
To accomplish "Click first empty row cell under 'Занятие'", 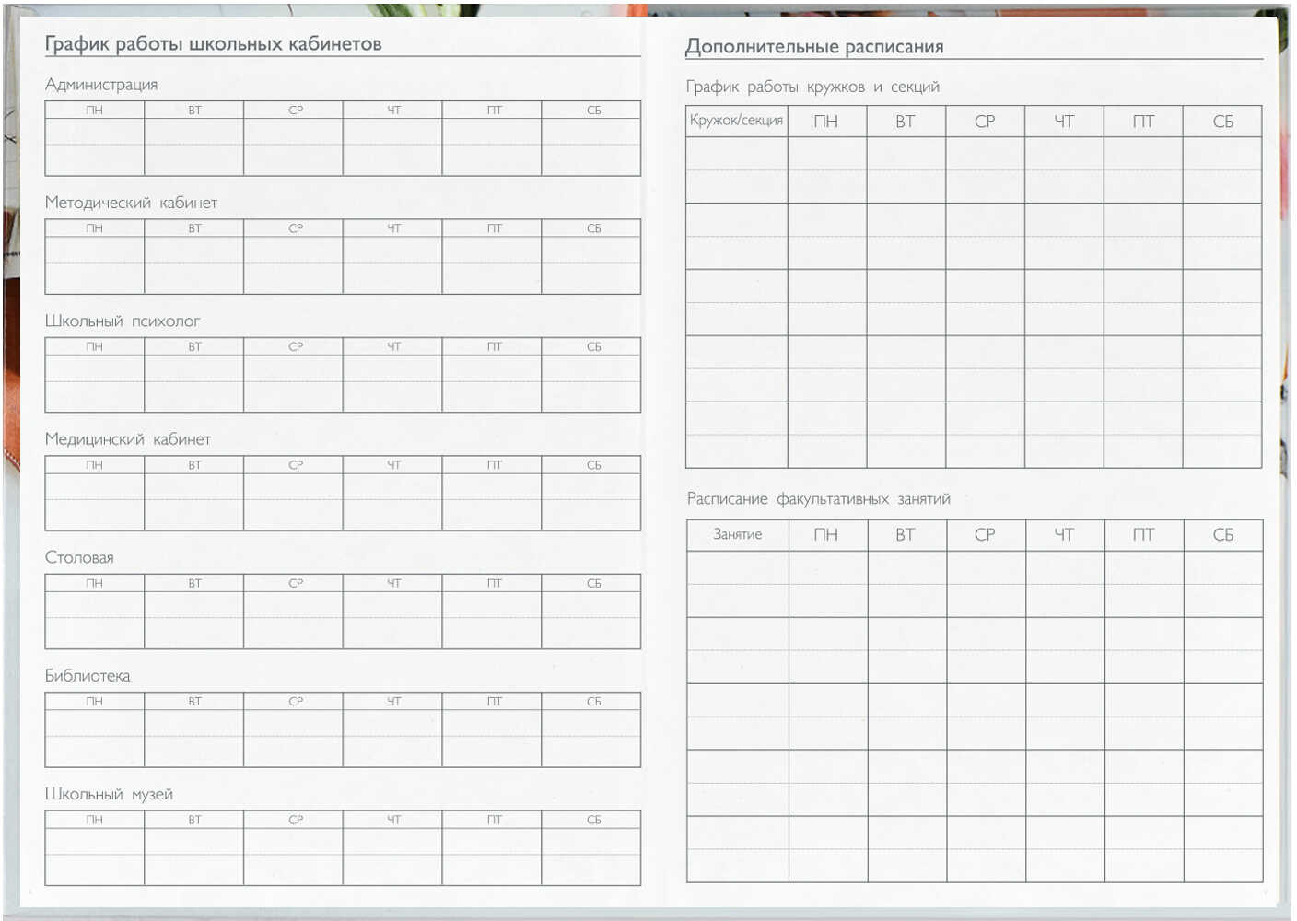I will [x=737, y=584].
